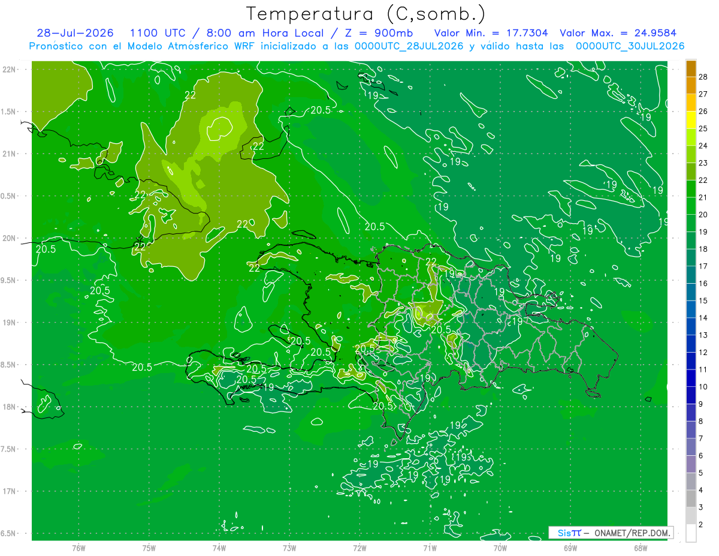Viewport: 719px width, 556px height.
Task: Select the "0000UTC_28JUL2026" initialization timestamp
Action: click(409, 46)
